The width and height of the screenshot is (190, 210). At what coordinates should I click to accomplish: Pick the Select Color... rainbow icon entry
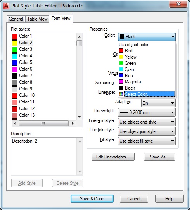(x=147, y=94)
